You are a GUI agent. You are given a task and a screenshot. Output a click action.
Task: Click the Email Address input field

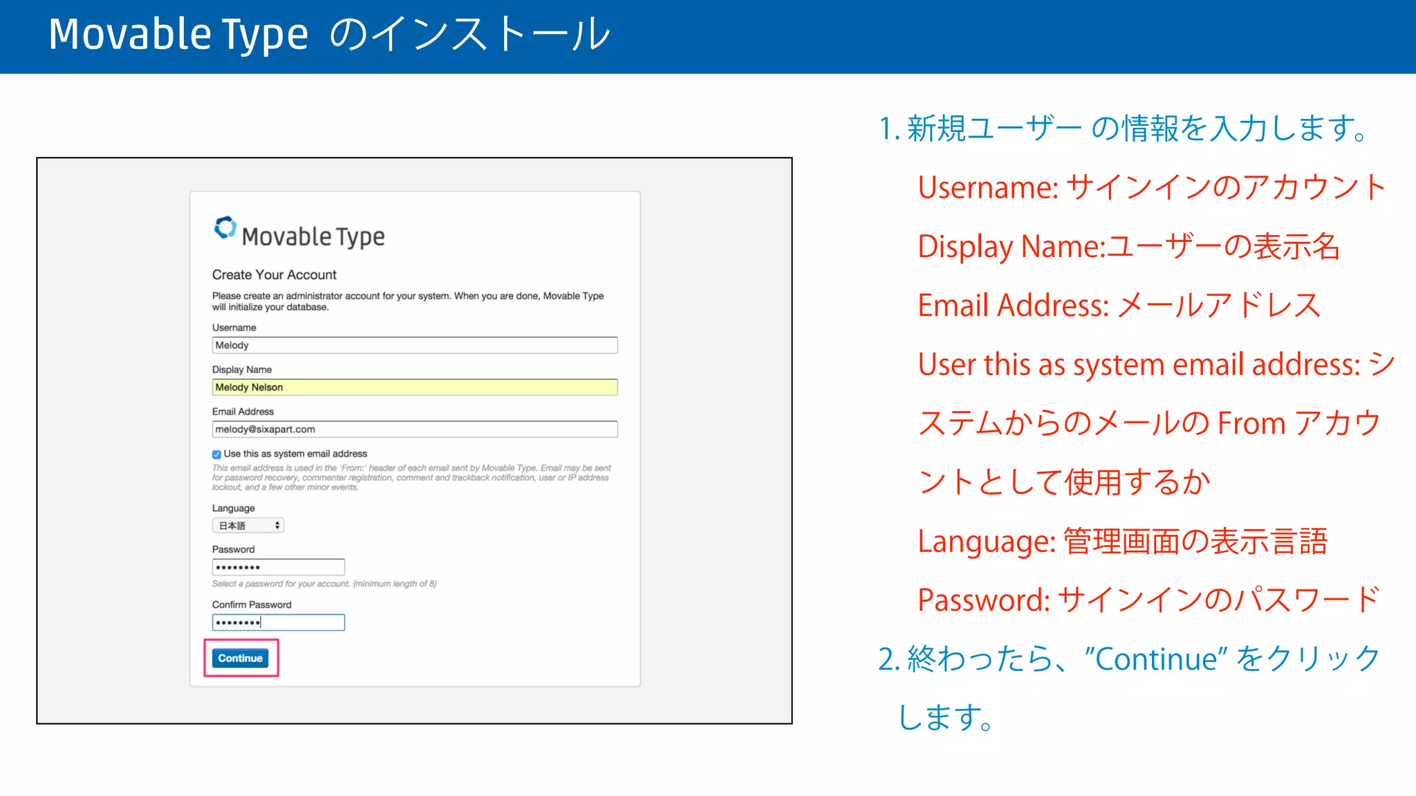coord(414,429)
